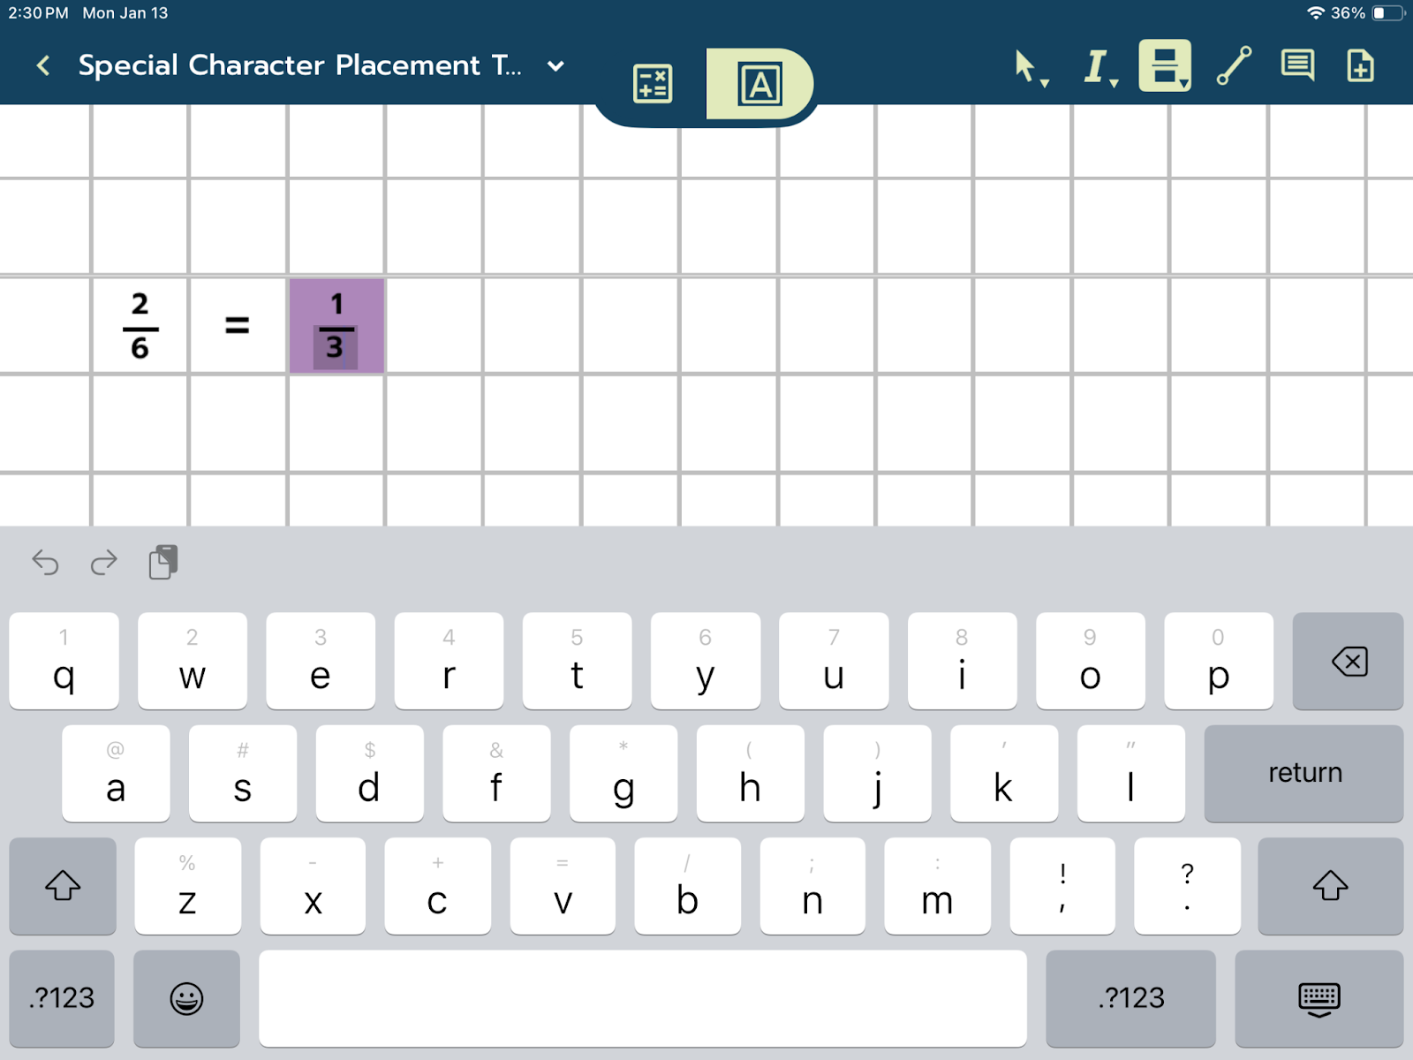This screenshot has width=1413, height=1060.
Task: Toggle the left shift key
Action: click(x=63, y=885)
